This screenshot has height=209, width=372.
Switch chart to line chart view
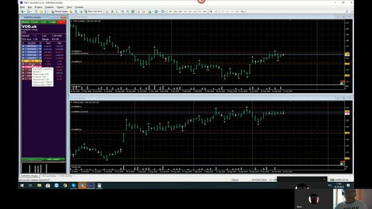pyautogui.click(x=117, y=12)
